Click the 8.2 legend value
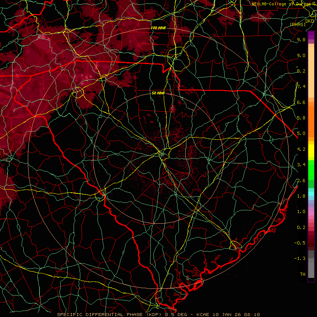Screen dimensions: 317x317 click(x=301, y=71)
